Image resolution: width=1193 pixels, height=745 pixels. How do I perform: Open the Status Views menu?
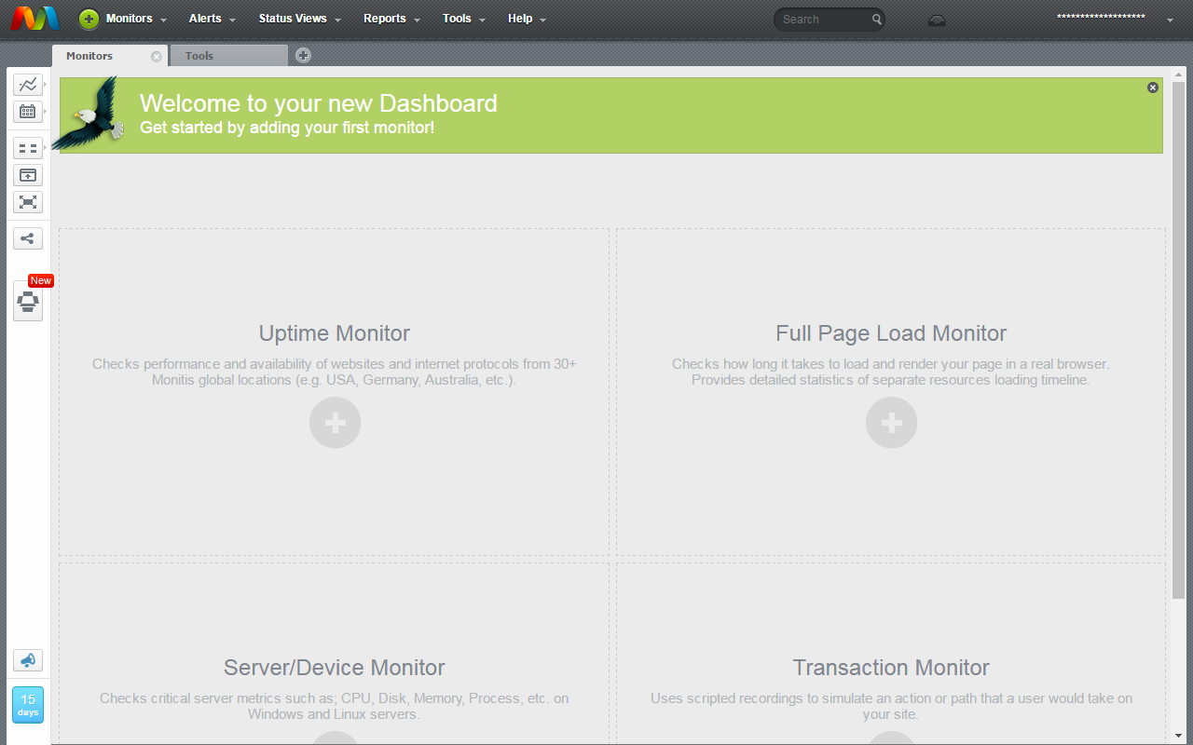[300, 19]
